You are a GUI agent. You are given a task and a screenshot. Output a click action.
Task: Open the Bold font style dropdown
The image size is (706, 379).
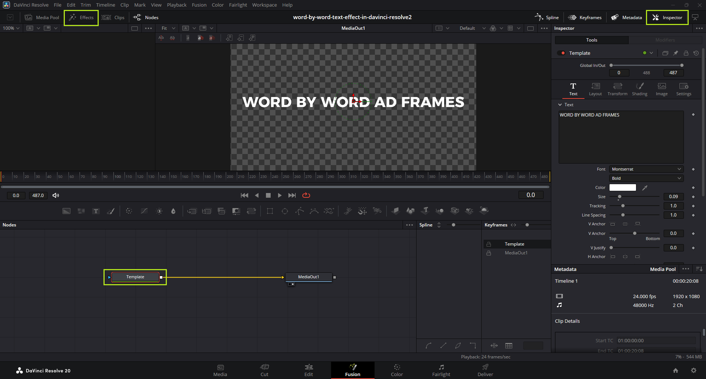[x=646, y=178]
